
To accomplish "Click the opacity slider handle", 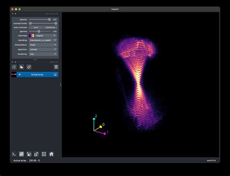I will pos(49,19).
